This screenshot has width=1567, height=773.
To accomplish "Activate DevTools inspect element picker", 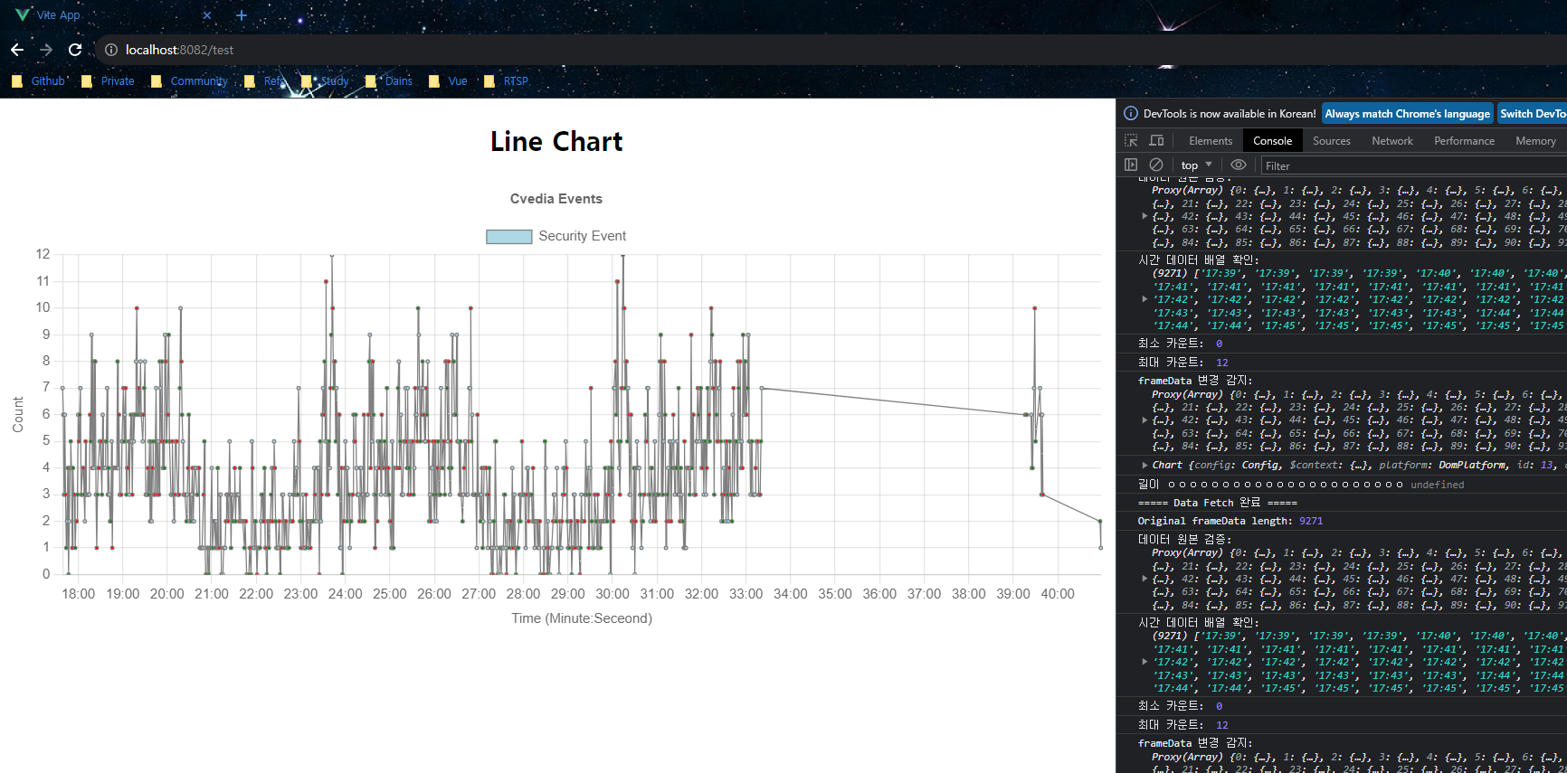I will point(1131,140).
